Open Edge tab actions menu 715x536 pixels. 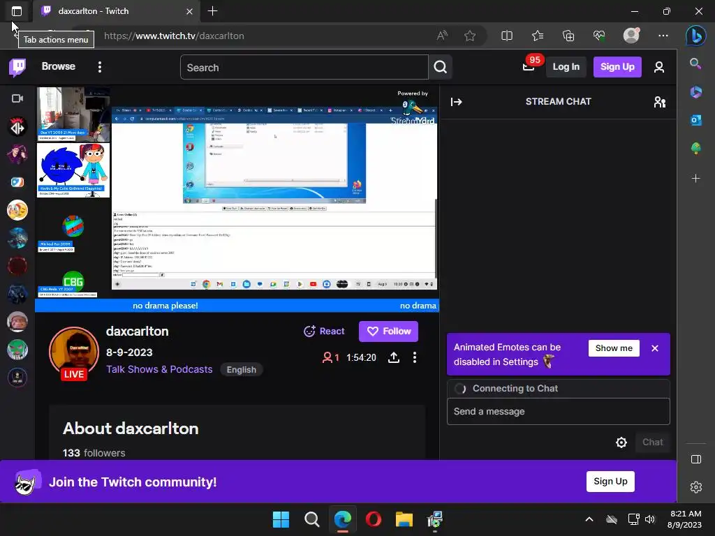pyautogui.click(x=17, y=11)
